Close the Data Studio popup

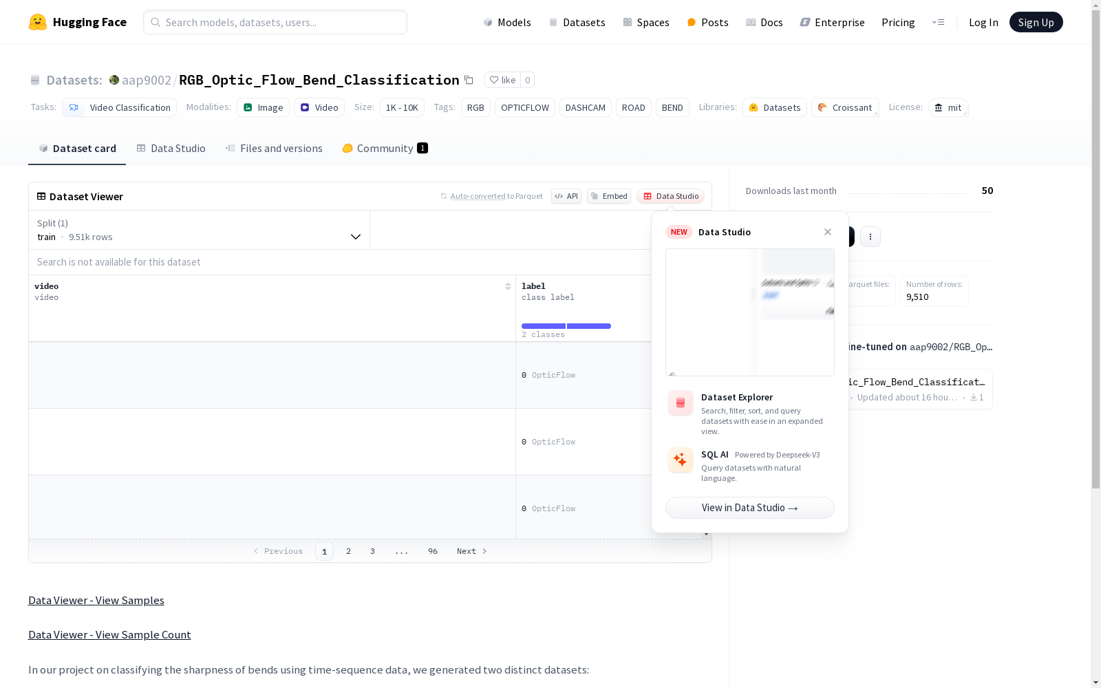[828, 232]
